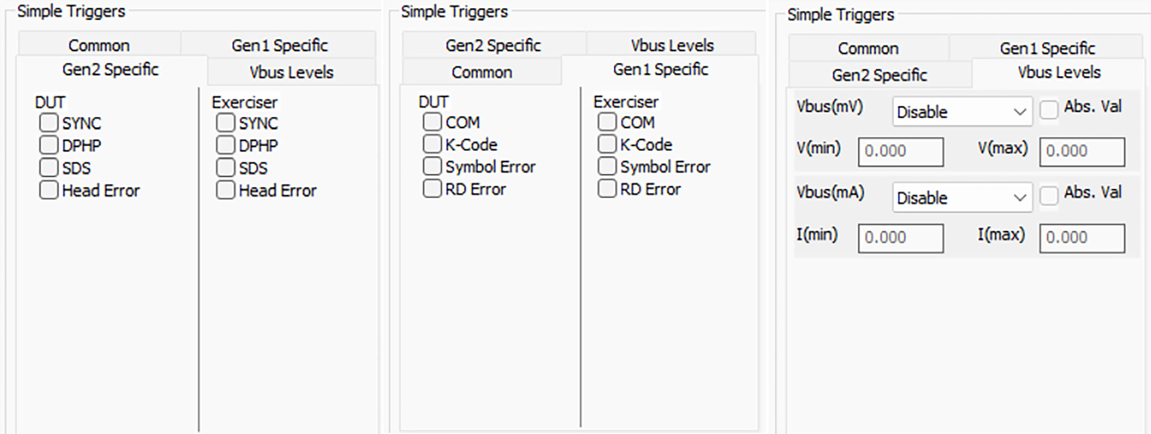Switch to Vbus Levels tab in left panel

[x=291, y=72]
